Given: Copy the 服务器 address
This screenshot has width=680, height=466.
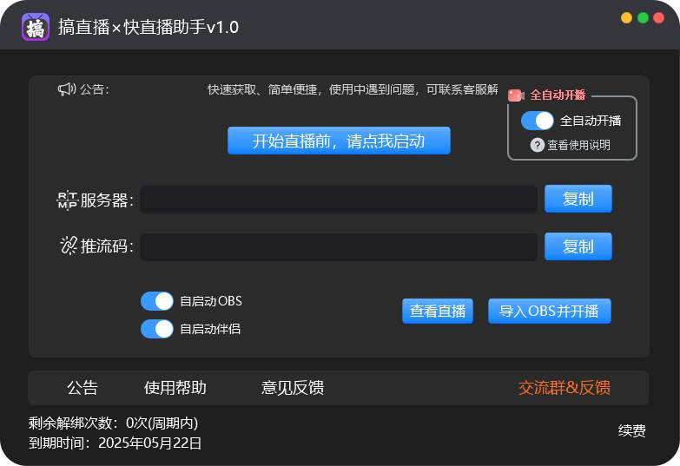Looking at the screenshot, I should (578, 199).
